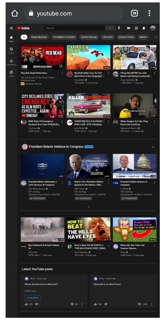Open Library in the sidebar

[x=11, y=74]
